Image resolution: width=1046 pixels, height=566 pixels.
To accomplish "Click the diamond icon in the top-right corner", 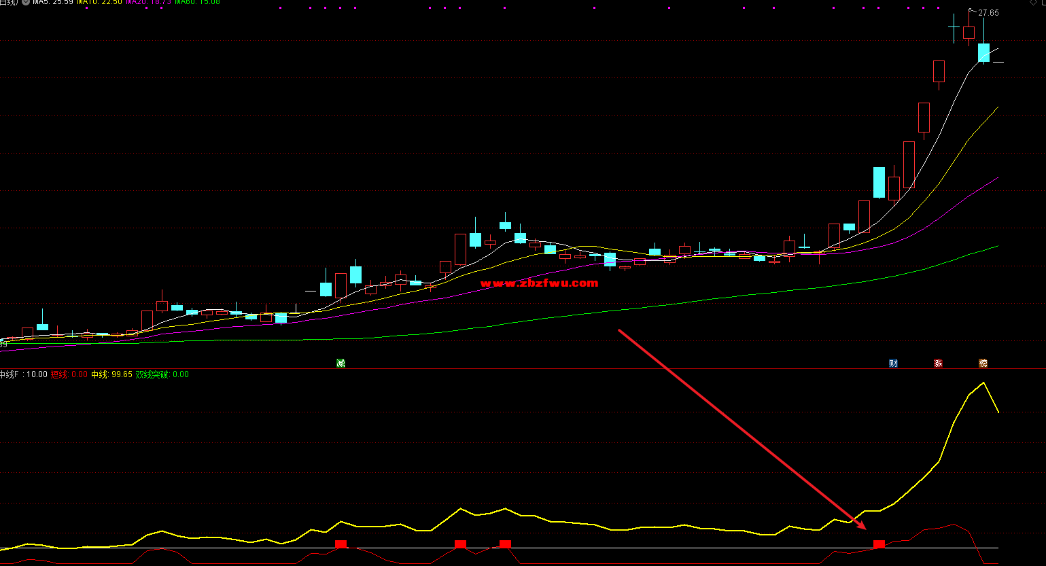I will tap(1034, 3).
